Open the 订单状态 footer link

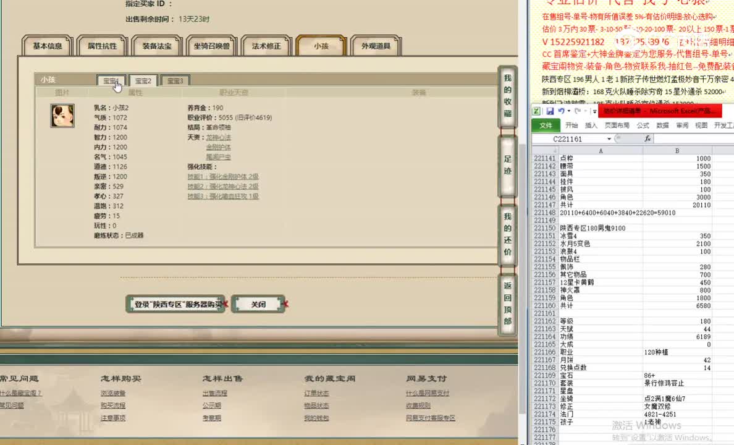(316, 393)
